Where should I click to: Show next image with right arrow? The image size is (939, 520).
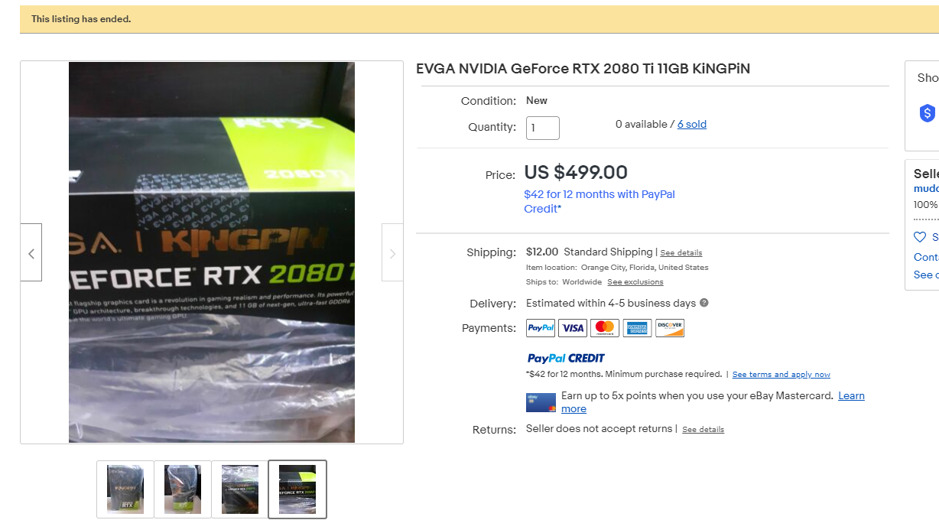point(392,252)
